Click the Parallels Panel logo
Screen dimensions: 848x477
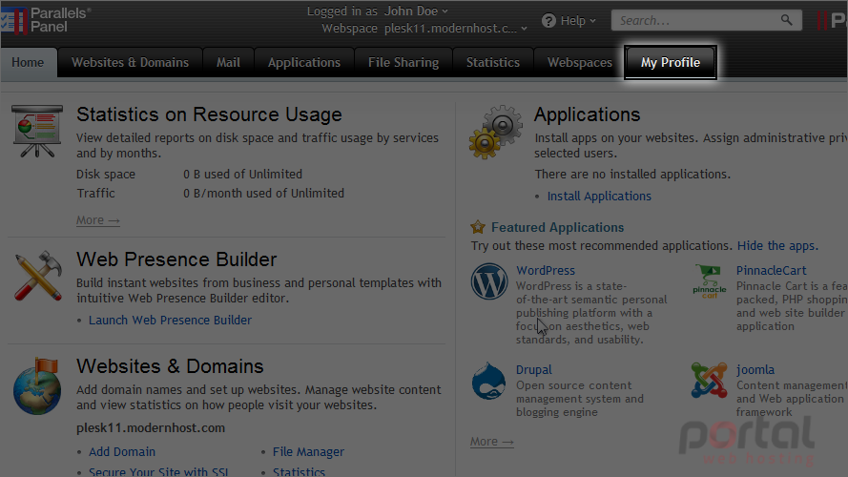click(46, 20)
